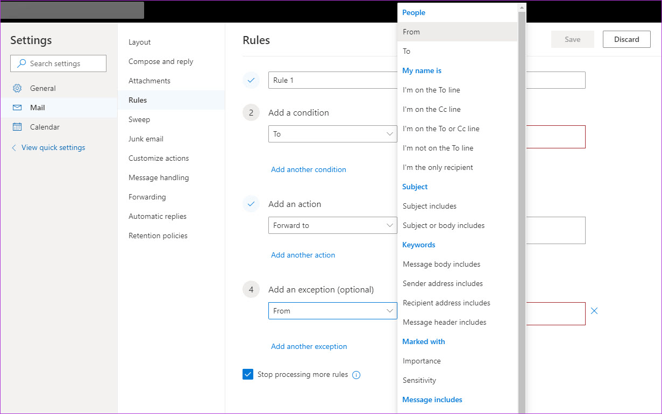This screenshot has height=414, width=662.
Task: Open the condition dropdown showing To
Action: pyautogui.click(x=332, y=134)
